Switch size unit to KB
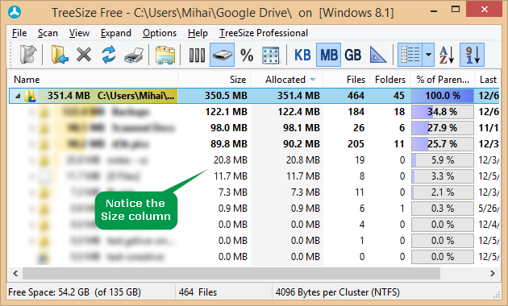Screen dimensions: 508x306 (x=302, y=55)
